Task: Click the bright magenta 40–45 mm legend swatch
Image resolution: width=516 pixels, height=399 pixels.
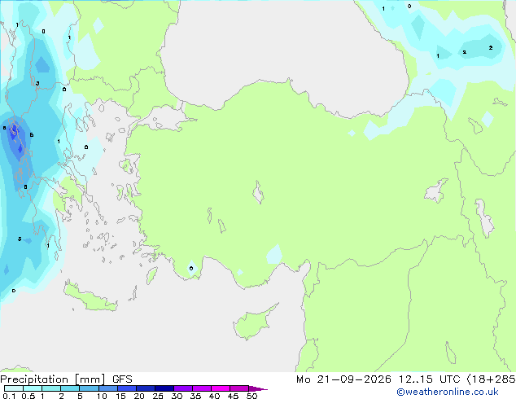Action: [221, 388]
